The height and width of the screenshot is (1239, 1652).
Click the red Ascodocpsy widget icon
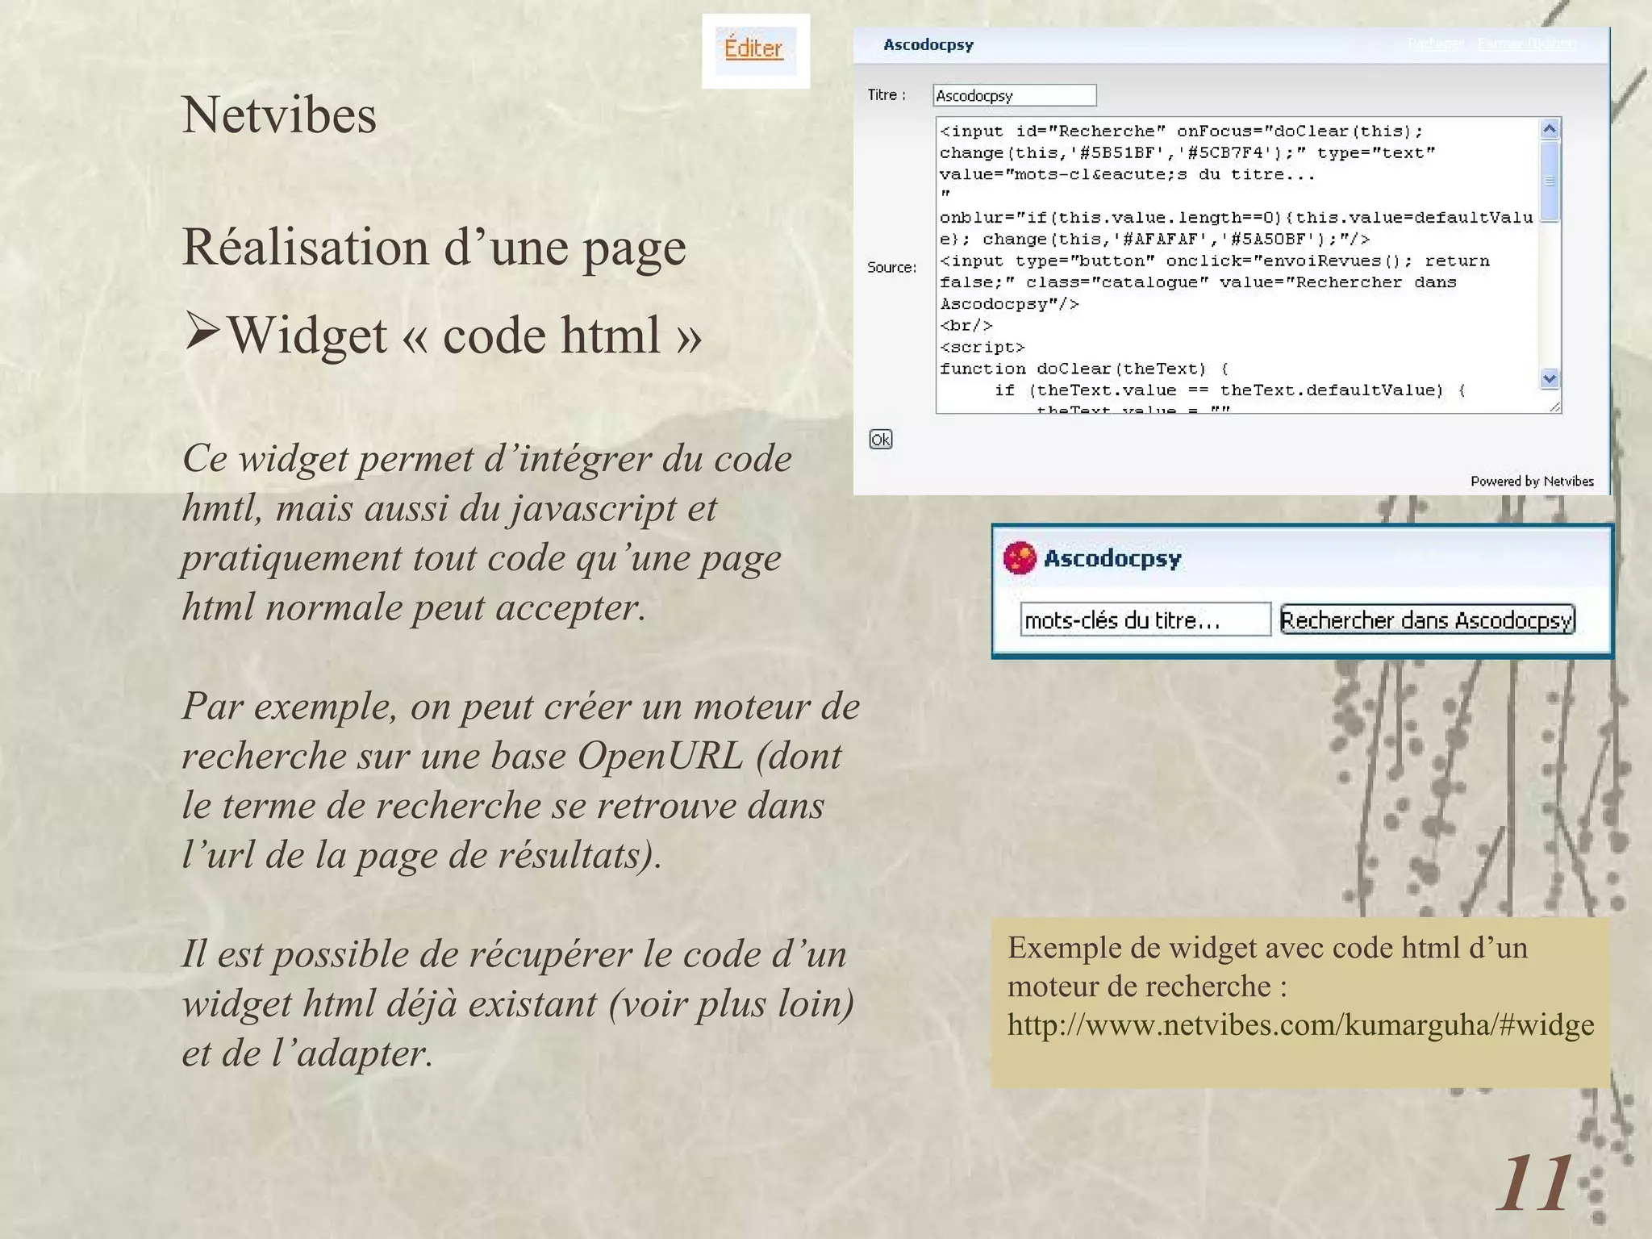(x=1020, y=558)
